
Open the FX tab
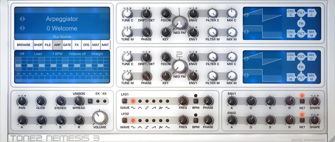[76, 45]
